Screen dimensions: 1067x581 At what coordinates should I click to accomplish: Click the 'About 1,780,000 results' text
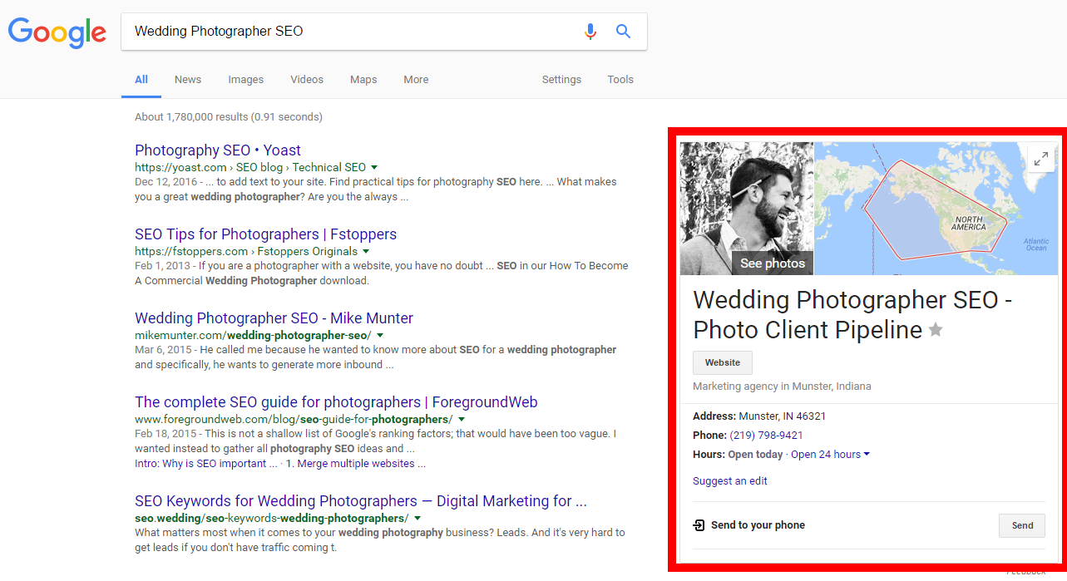pos(229,117)
